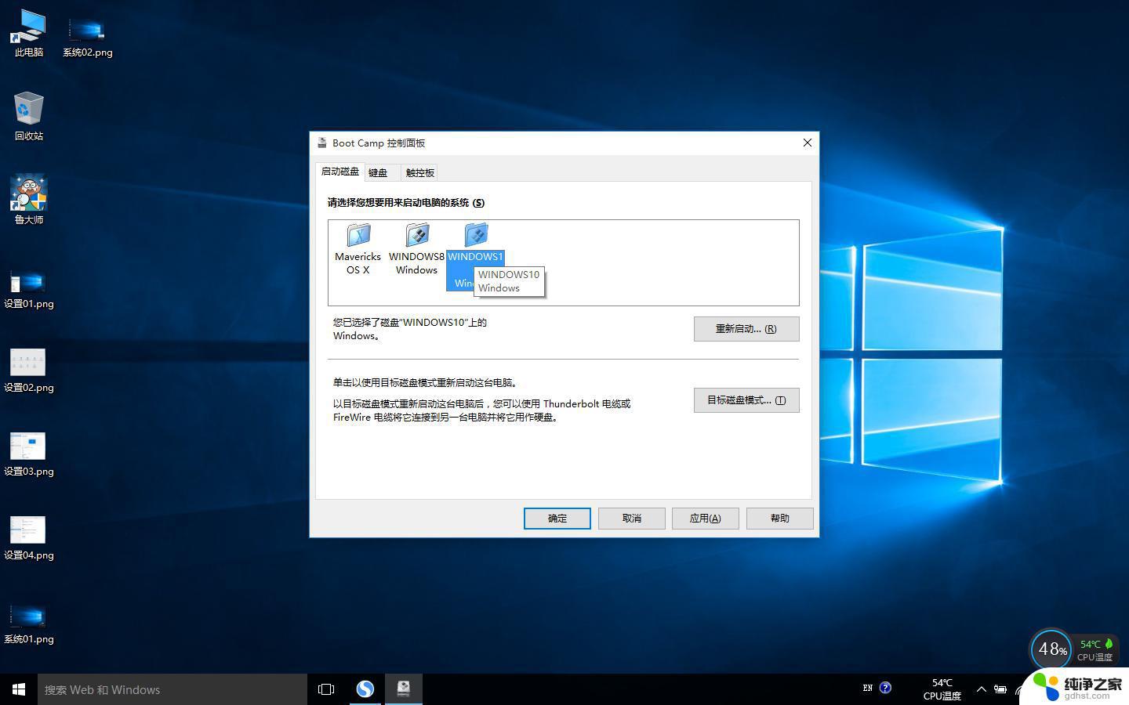
Task: Open the 回收站 recycle bin
Action: [29, 116]
